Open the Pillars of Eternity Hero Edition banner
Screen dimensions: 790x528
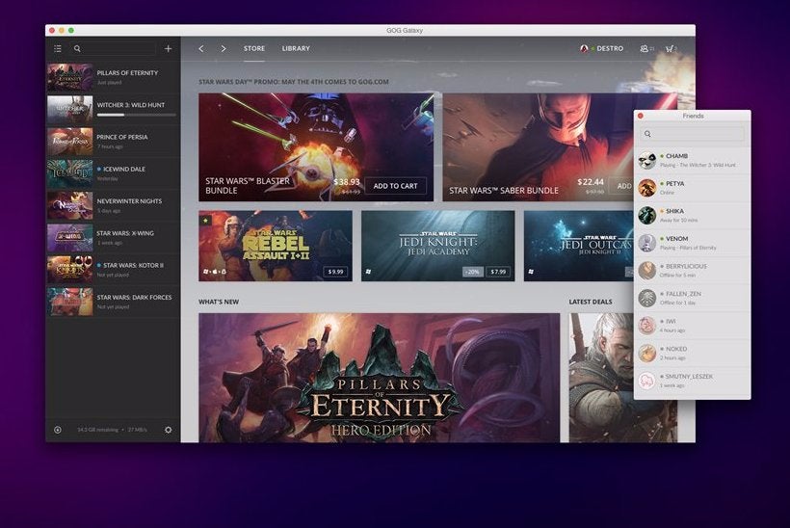[379, 378]
